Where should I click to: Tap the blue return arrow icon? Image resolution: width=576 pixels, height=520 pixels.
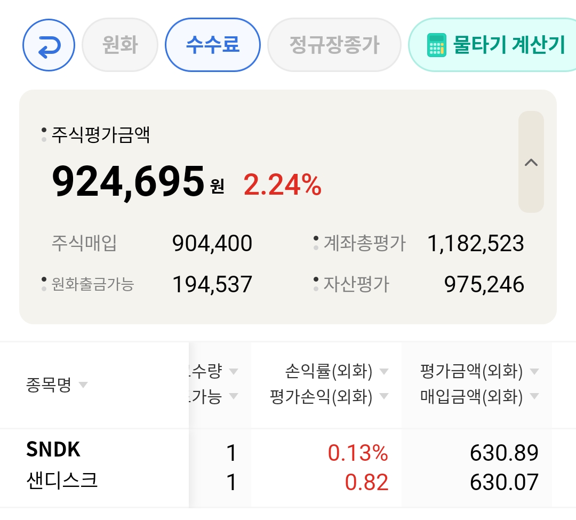click(49, 45)
